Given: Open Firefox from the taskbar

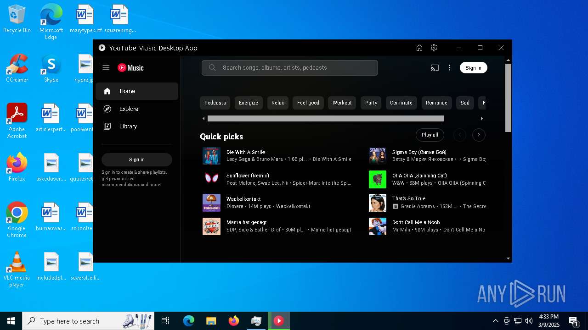Looking at the screenshot, I should [x=234, y=321].
